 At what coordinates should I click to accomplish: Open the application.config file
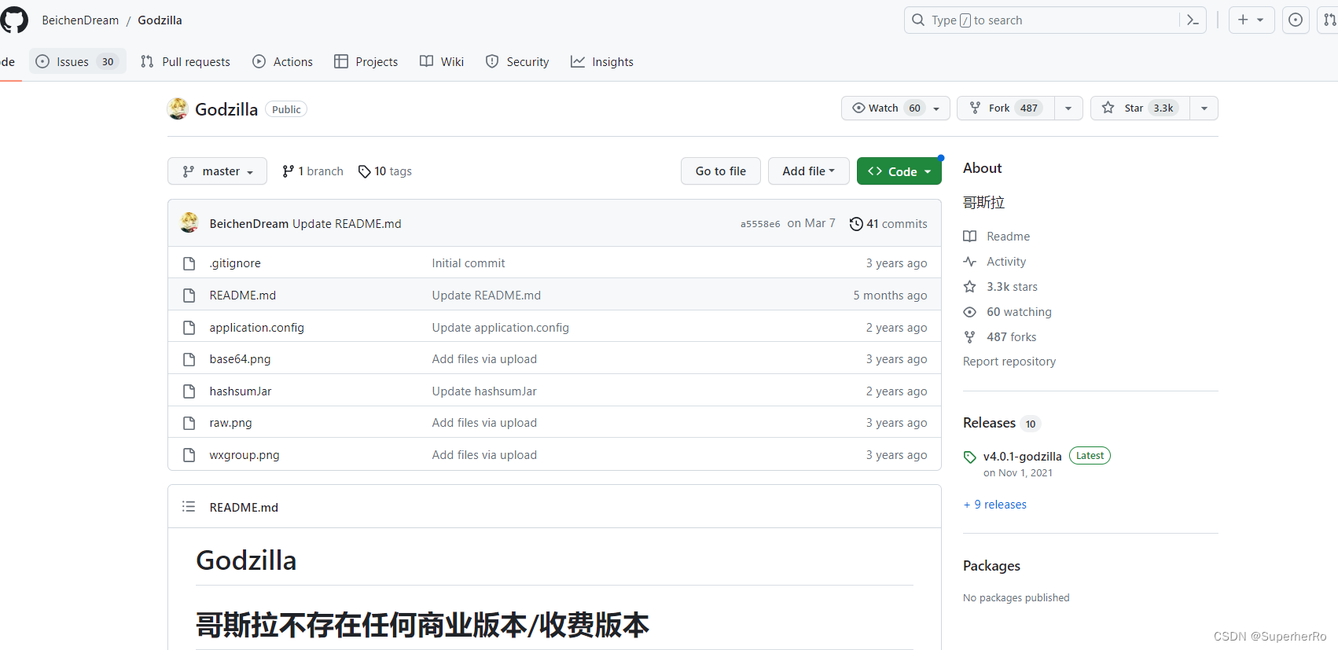point(257,328)
